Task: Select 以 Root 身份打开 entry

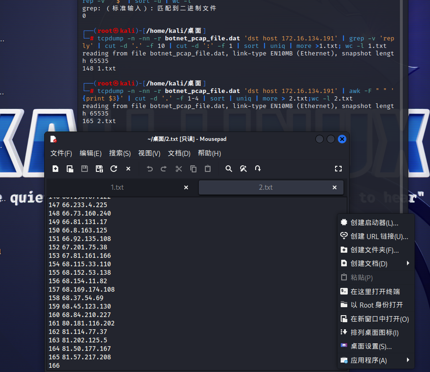Action: 375,305
